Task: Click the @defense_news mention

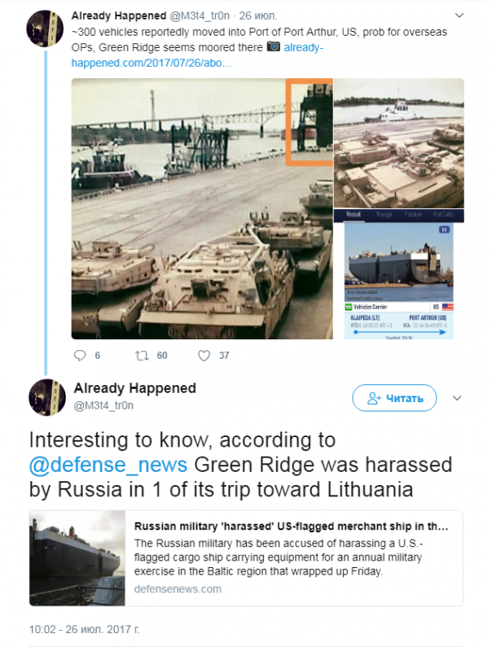Action: coord(108,465)
